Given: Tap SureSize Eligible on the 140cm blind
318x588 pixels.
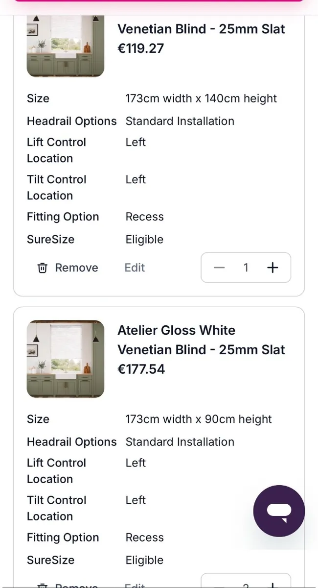Looking at the screenshot, I should click(144, 240).
